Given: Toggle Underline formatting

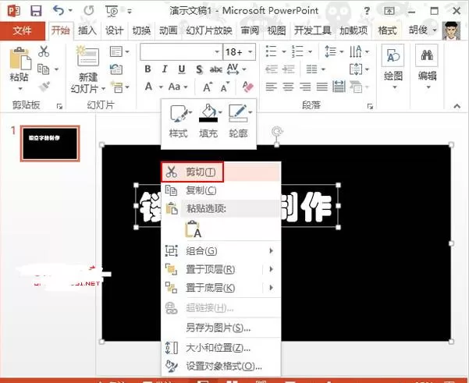Looking at the screenshot, I should click(x=182, y=69).
